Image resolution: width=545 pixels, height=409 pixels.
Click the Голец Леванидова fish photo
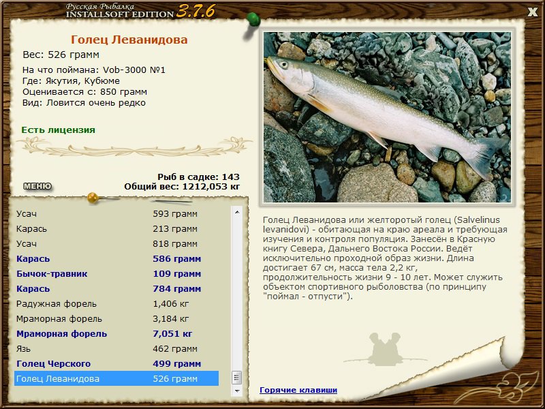pyautogui.click(x=387, y=117)
